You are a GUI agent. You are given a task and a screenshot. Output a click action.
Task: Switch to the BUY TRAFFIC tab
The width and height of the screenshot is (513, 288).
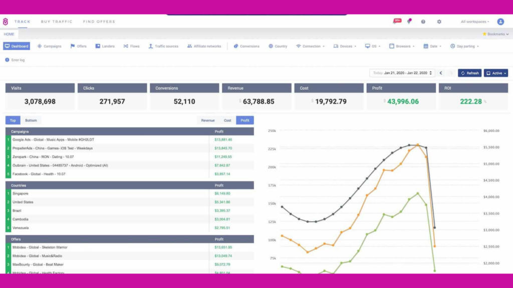[57, 21]
